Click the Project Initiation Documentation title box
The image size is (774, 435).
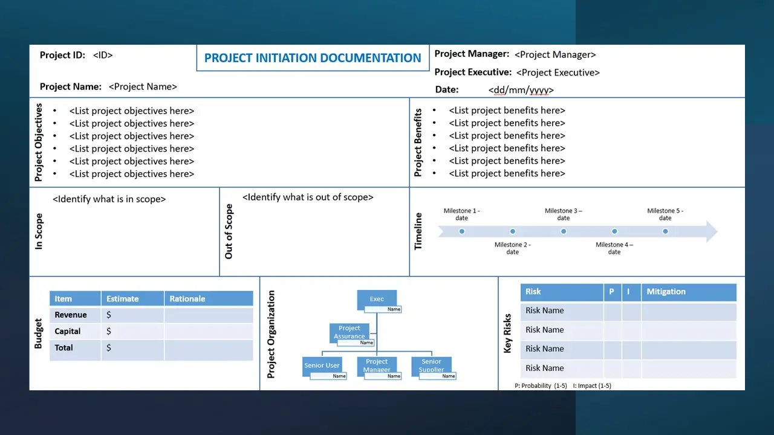[x=313, y=58]
